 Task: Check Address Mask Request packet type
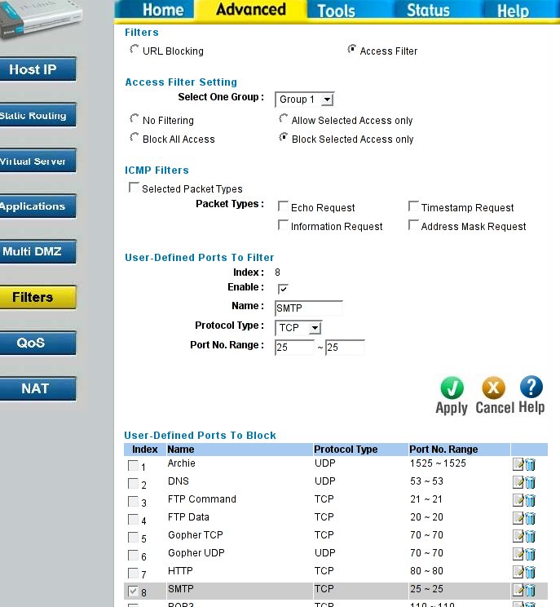click(x=413, y=225)
